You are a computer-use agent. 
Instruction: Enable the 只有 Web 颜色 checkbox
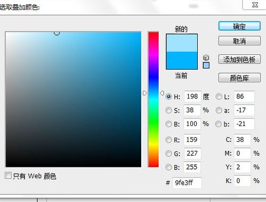(8, 175)
